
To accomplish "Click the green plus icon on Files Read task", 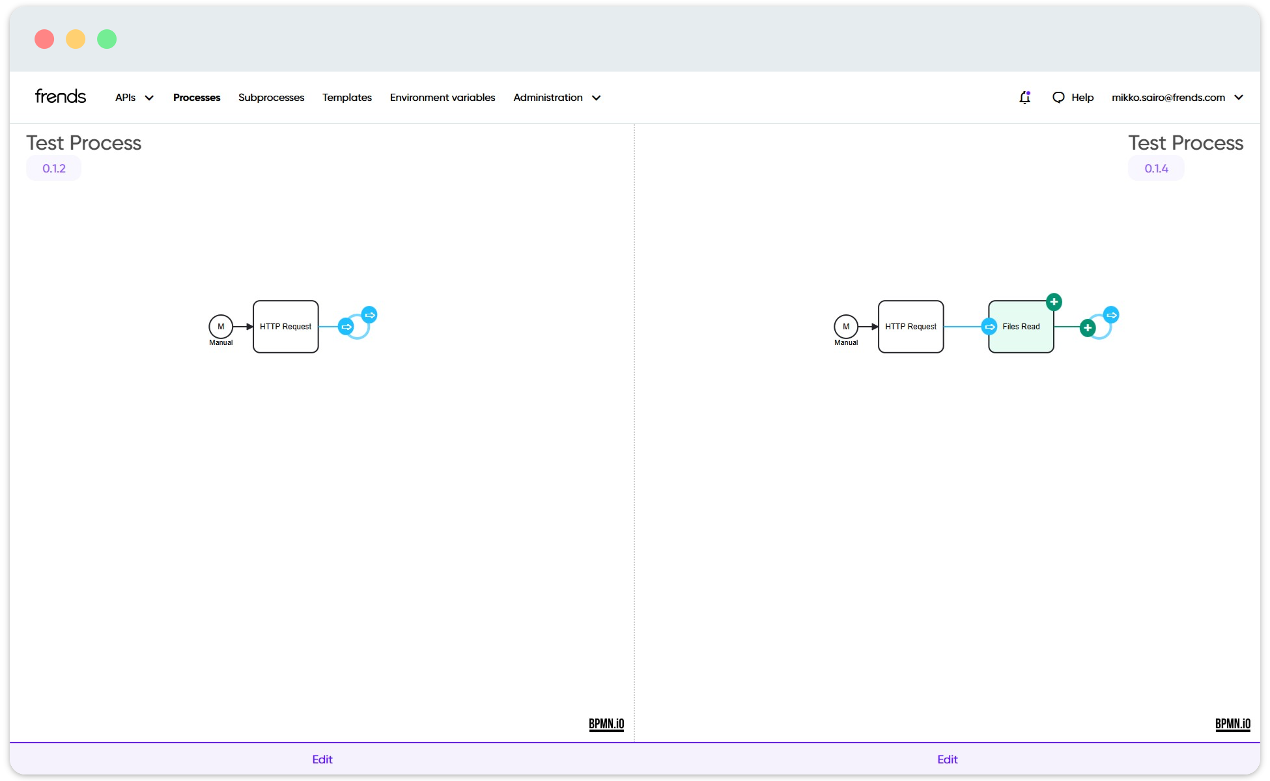I will pyautogui.click(x=1052, y=301).
